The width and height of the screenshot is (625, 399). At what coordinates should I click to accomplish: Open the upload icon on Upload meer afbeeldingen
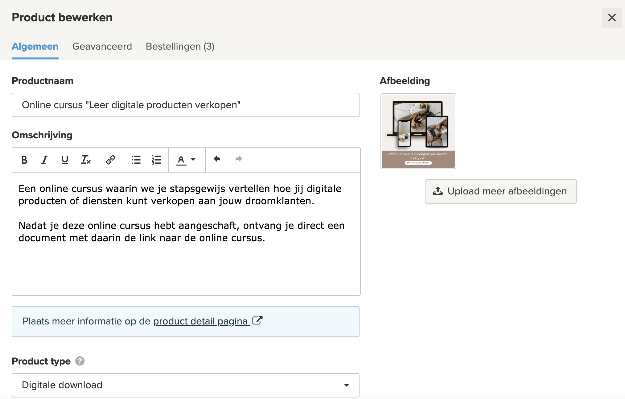438,191
